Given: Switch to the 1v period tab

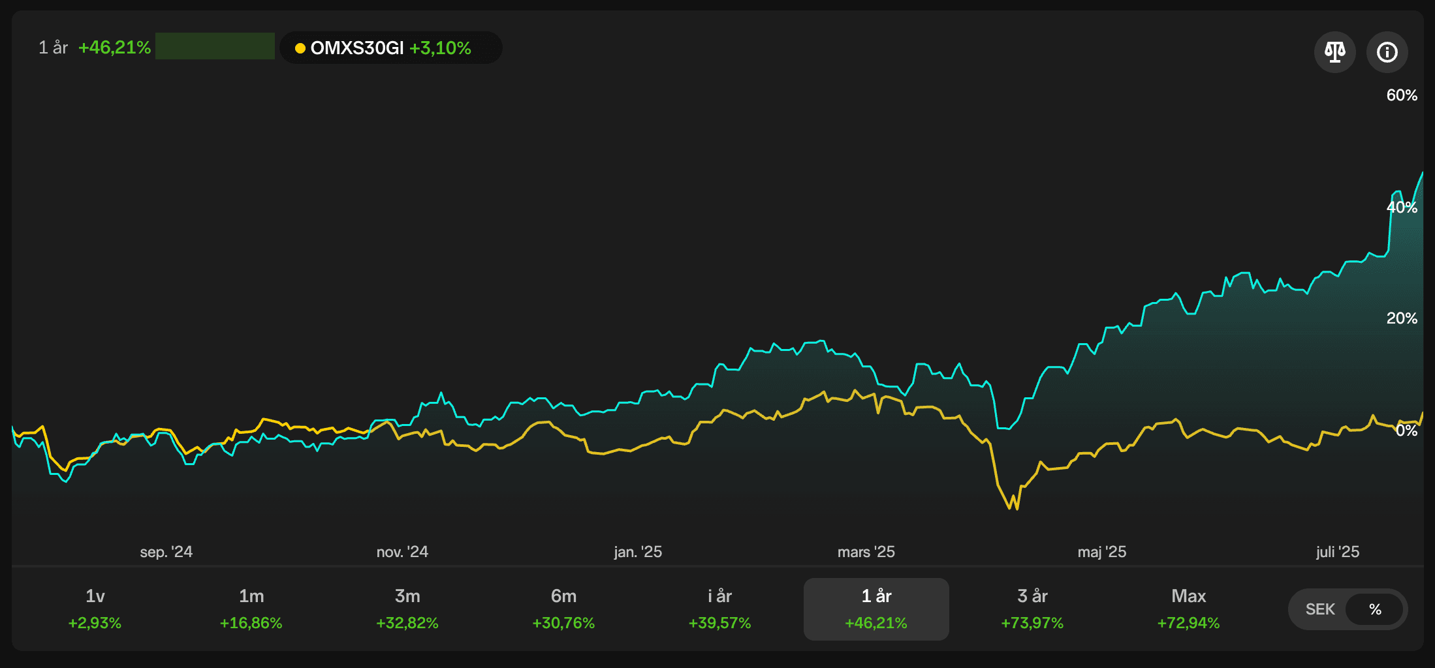Looking at the screenshot, I should click(x=95, y=609).
